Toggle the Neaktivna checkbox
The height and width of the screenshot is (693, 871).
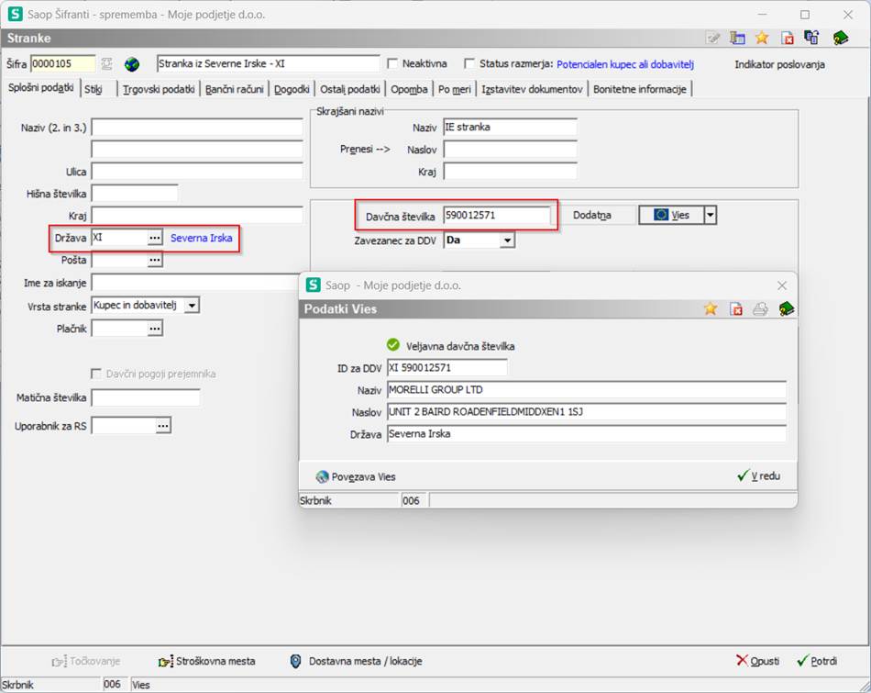point(392,63)
